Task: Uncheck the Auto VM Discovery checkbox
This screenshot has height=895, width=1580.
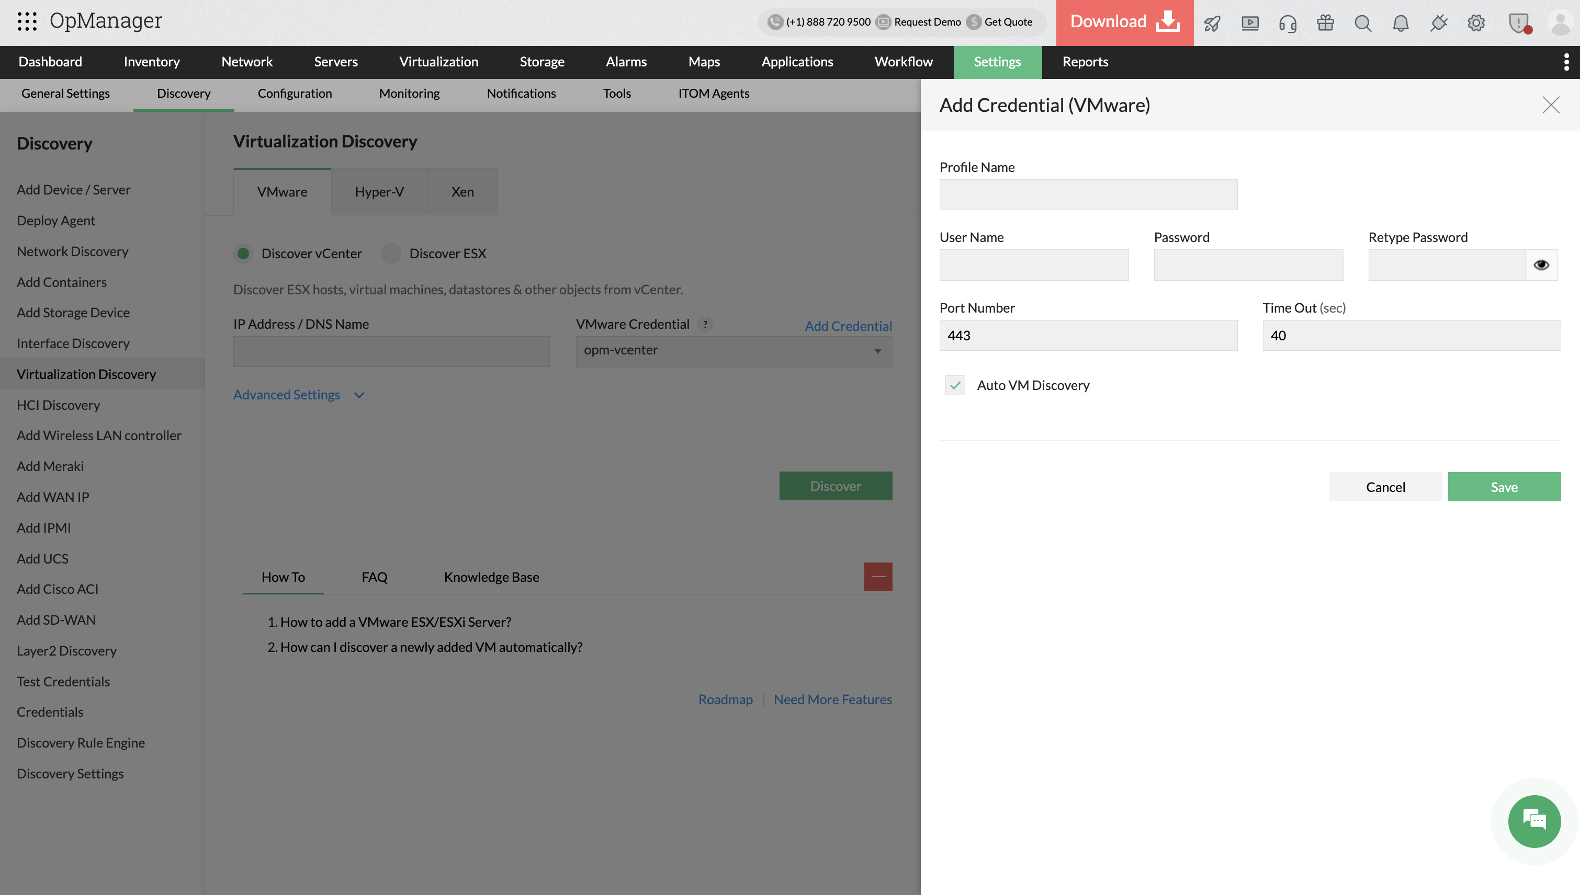Action: pos(955,385)
